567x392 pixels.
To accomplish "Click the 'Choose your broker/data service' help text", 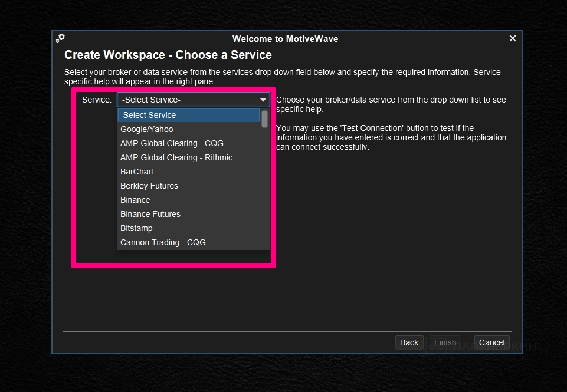I will pyautogui.click(x=391, y=104).
